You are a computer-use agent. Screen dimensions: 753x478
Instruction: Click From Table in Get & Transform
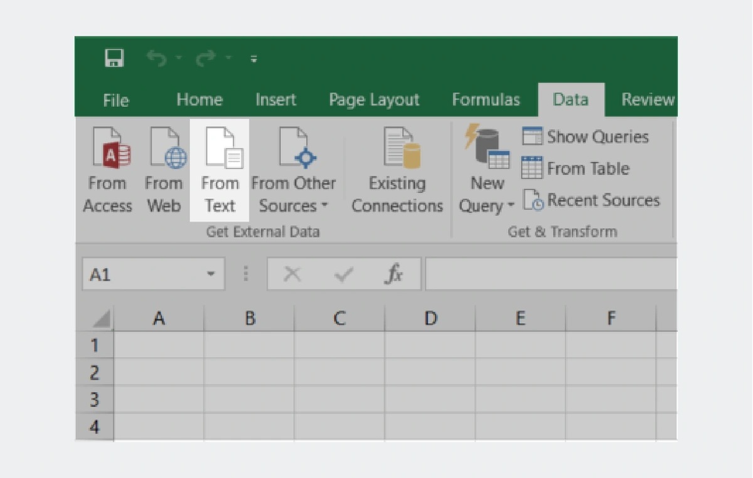point(575,168)
